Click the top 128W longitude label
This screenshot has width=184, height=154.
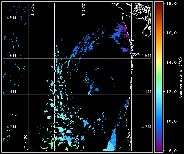point(84,10)
